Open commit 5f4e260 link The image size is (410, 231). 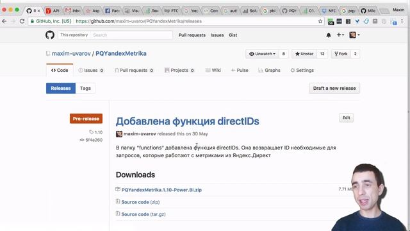[91, 140]
